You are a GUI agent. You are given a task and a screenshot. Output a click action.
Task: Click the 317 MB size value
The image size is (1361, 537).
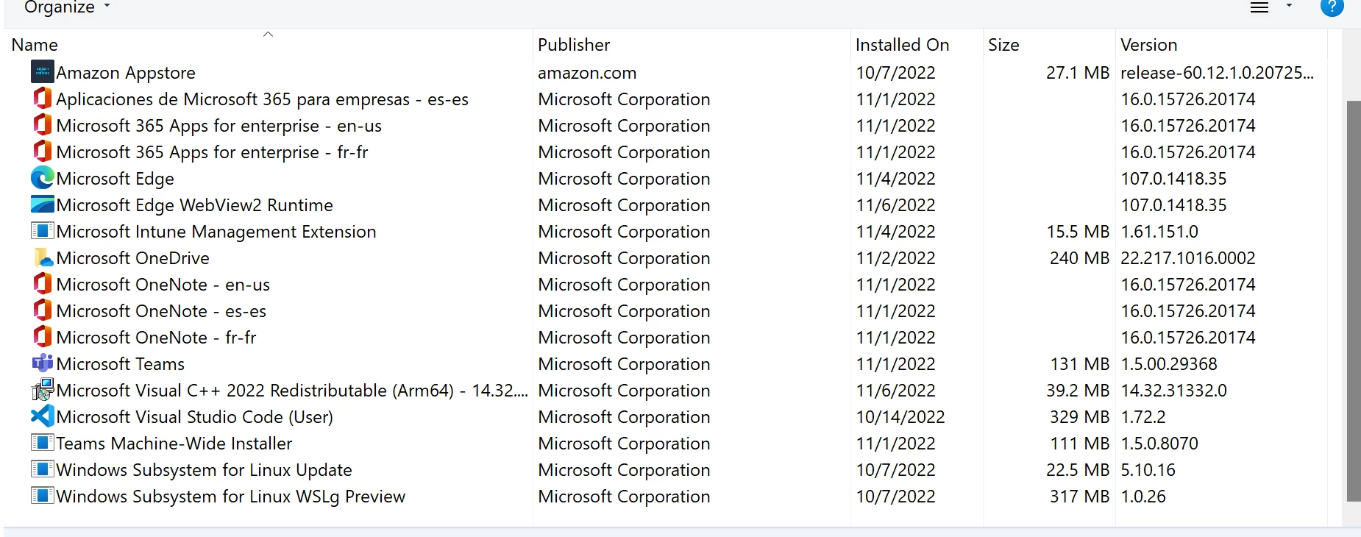1079,497
